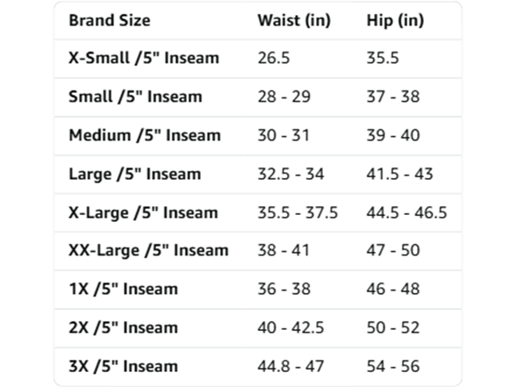Screen dimensions: 516x387
Task: Click the 47 - 50 hip value
Action: (393, 250)
